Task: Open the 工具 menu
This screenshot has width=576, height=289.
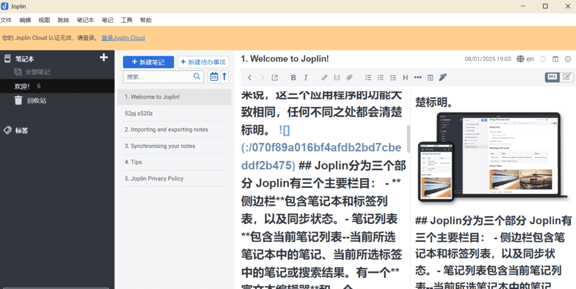Action: [x=127, y=20]
